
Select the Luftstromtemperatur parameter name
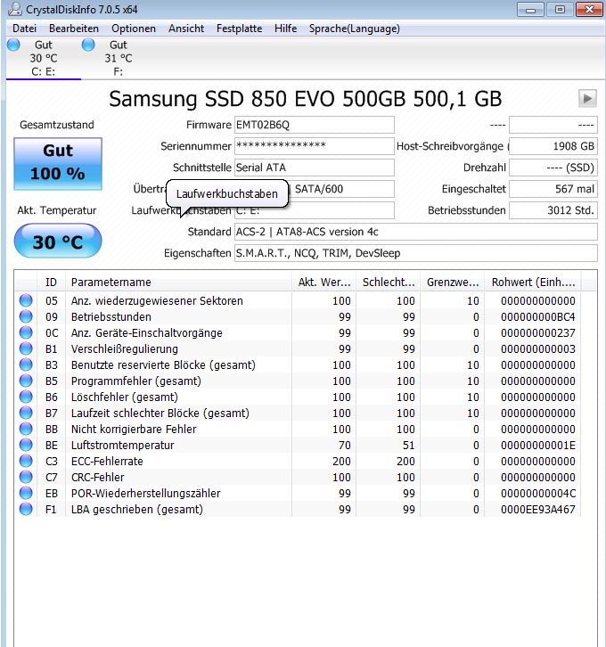[x=122, y=446]
